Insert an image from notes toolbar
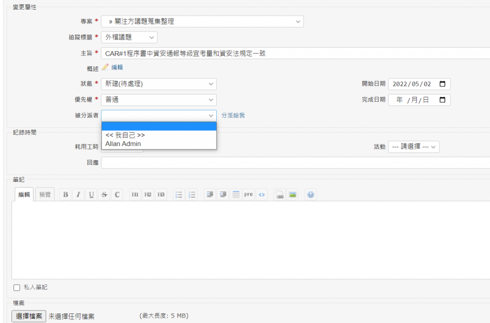Viewport: 490px width, 323px height. tap(292, 194)
